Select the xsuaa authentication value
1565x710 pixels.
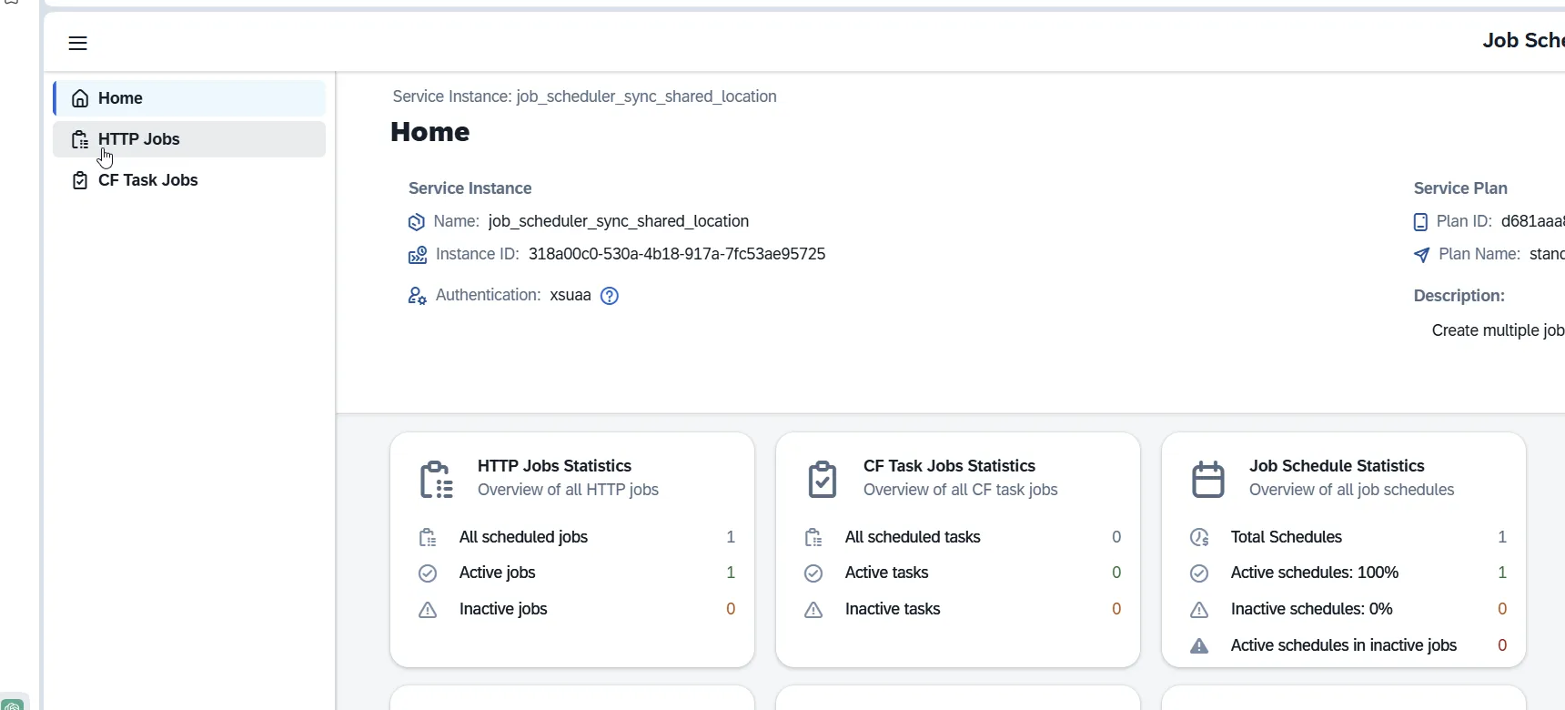[x=570, y=295]
